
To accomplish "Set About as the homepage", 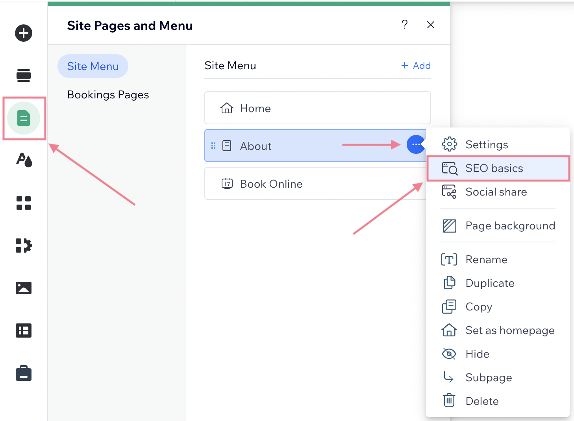I will coord(510,330).
